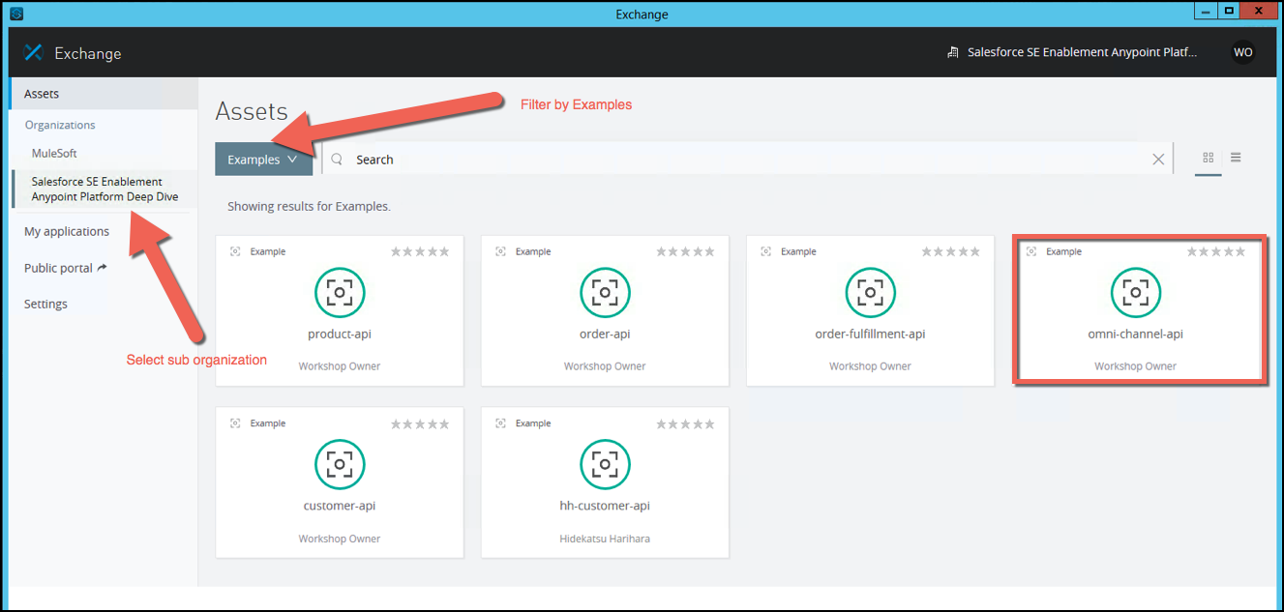Click 'Showing results for Examples.' text
This screenshot has height=612, width=1284.
pos(309,206)
